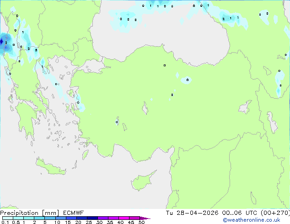The height and width of the screenshot is (224, 290).
Task: Click the island of Crete on map
Action: pos(50,167)
